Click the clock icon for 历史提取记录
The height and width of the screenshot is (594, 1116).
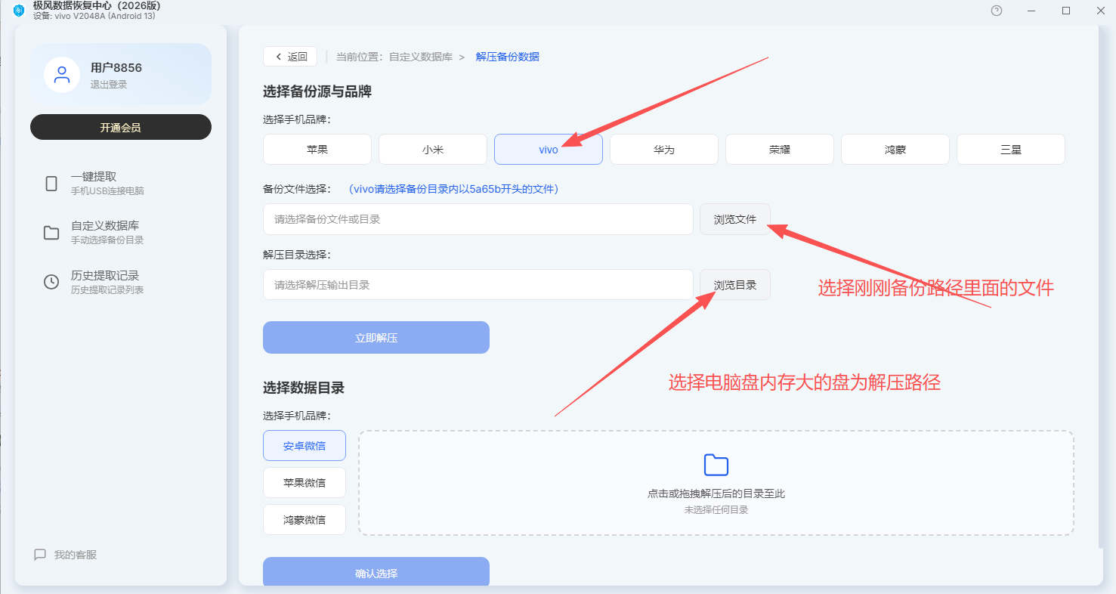51,282
